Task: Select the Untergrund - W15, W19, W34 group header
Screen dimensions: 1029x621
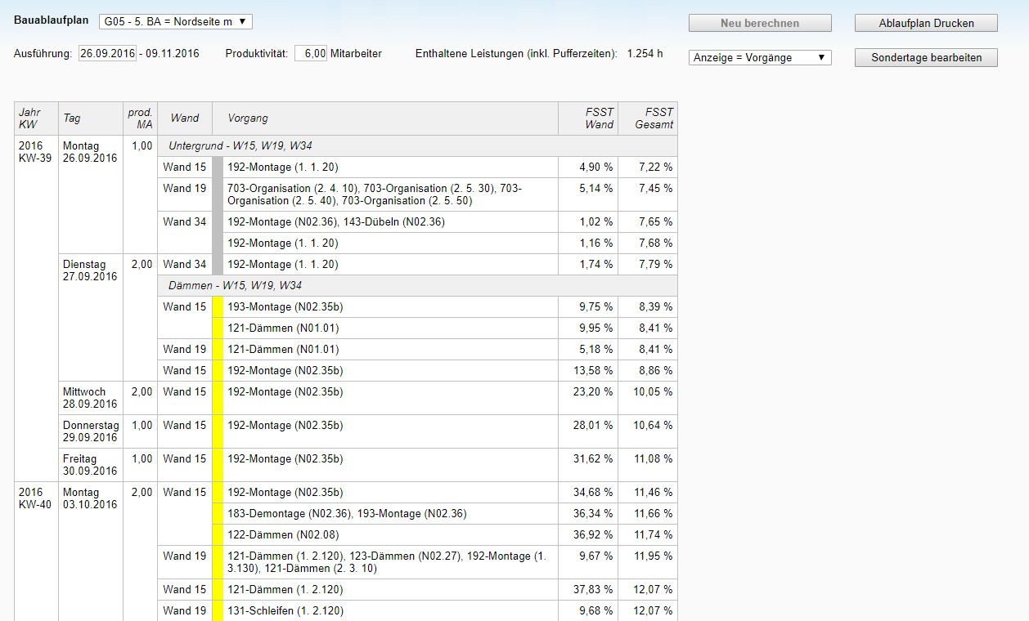Action: tap(240, 146)
